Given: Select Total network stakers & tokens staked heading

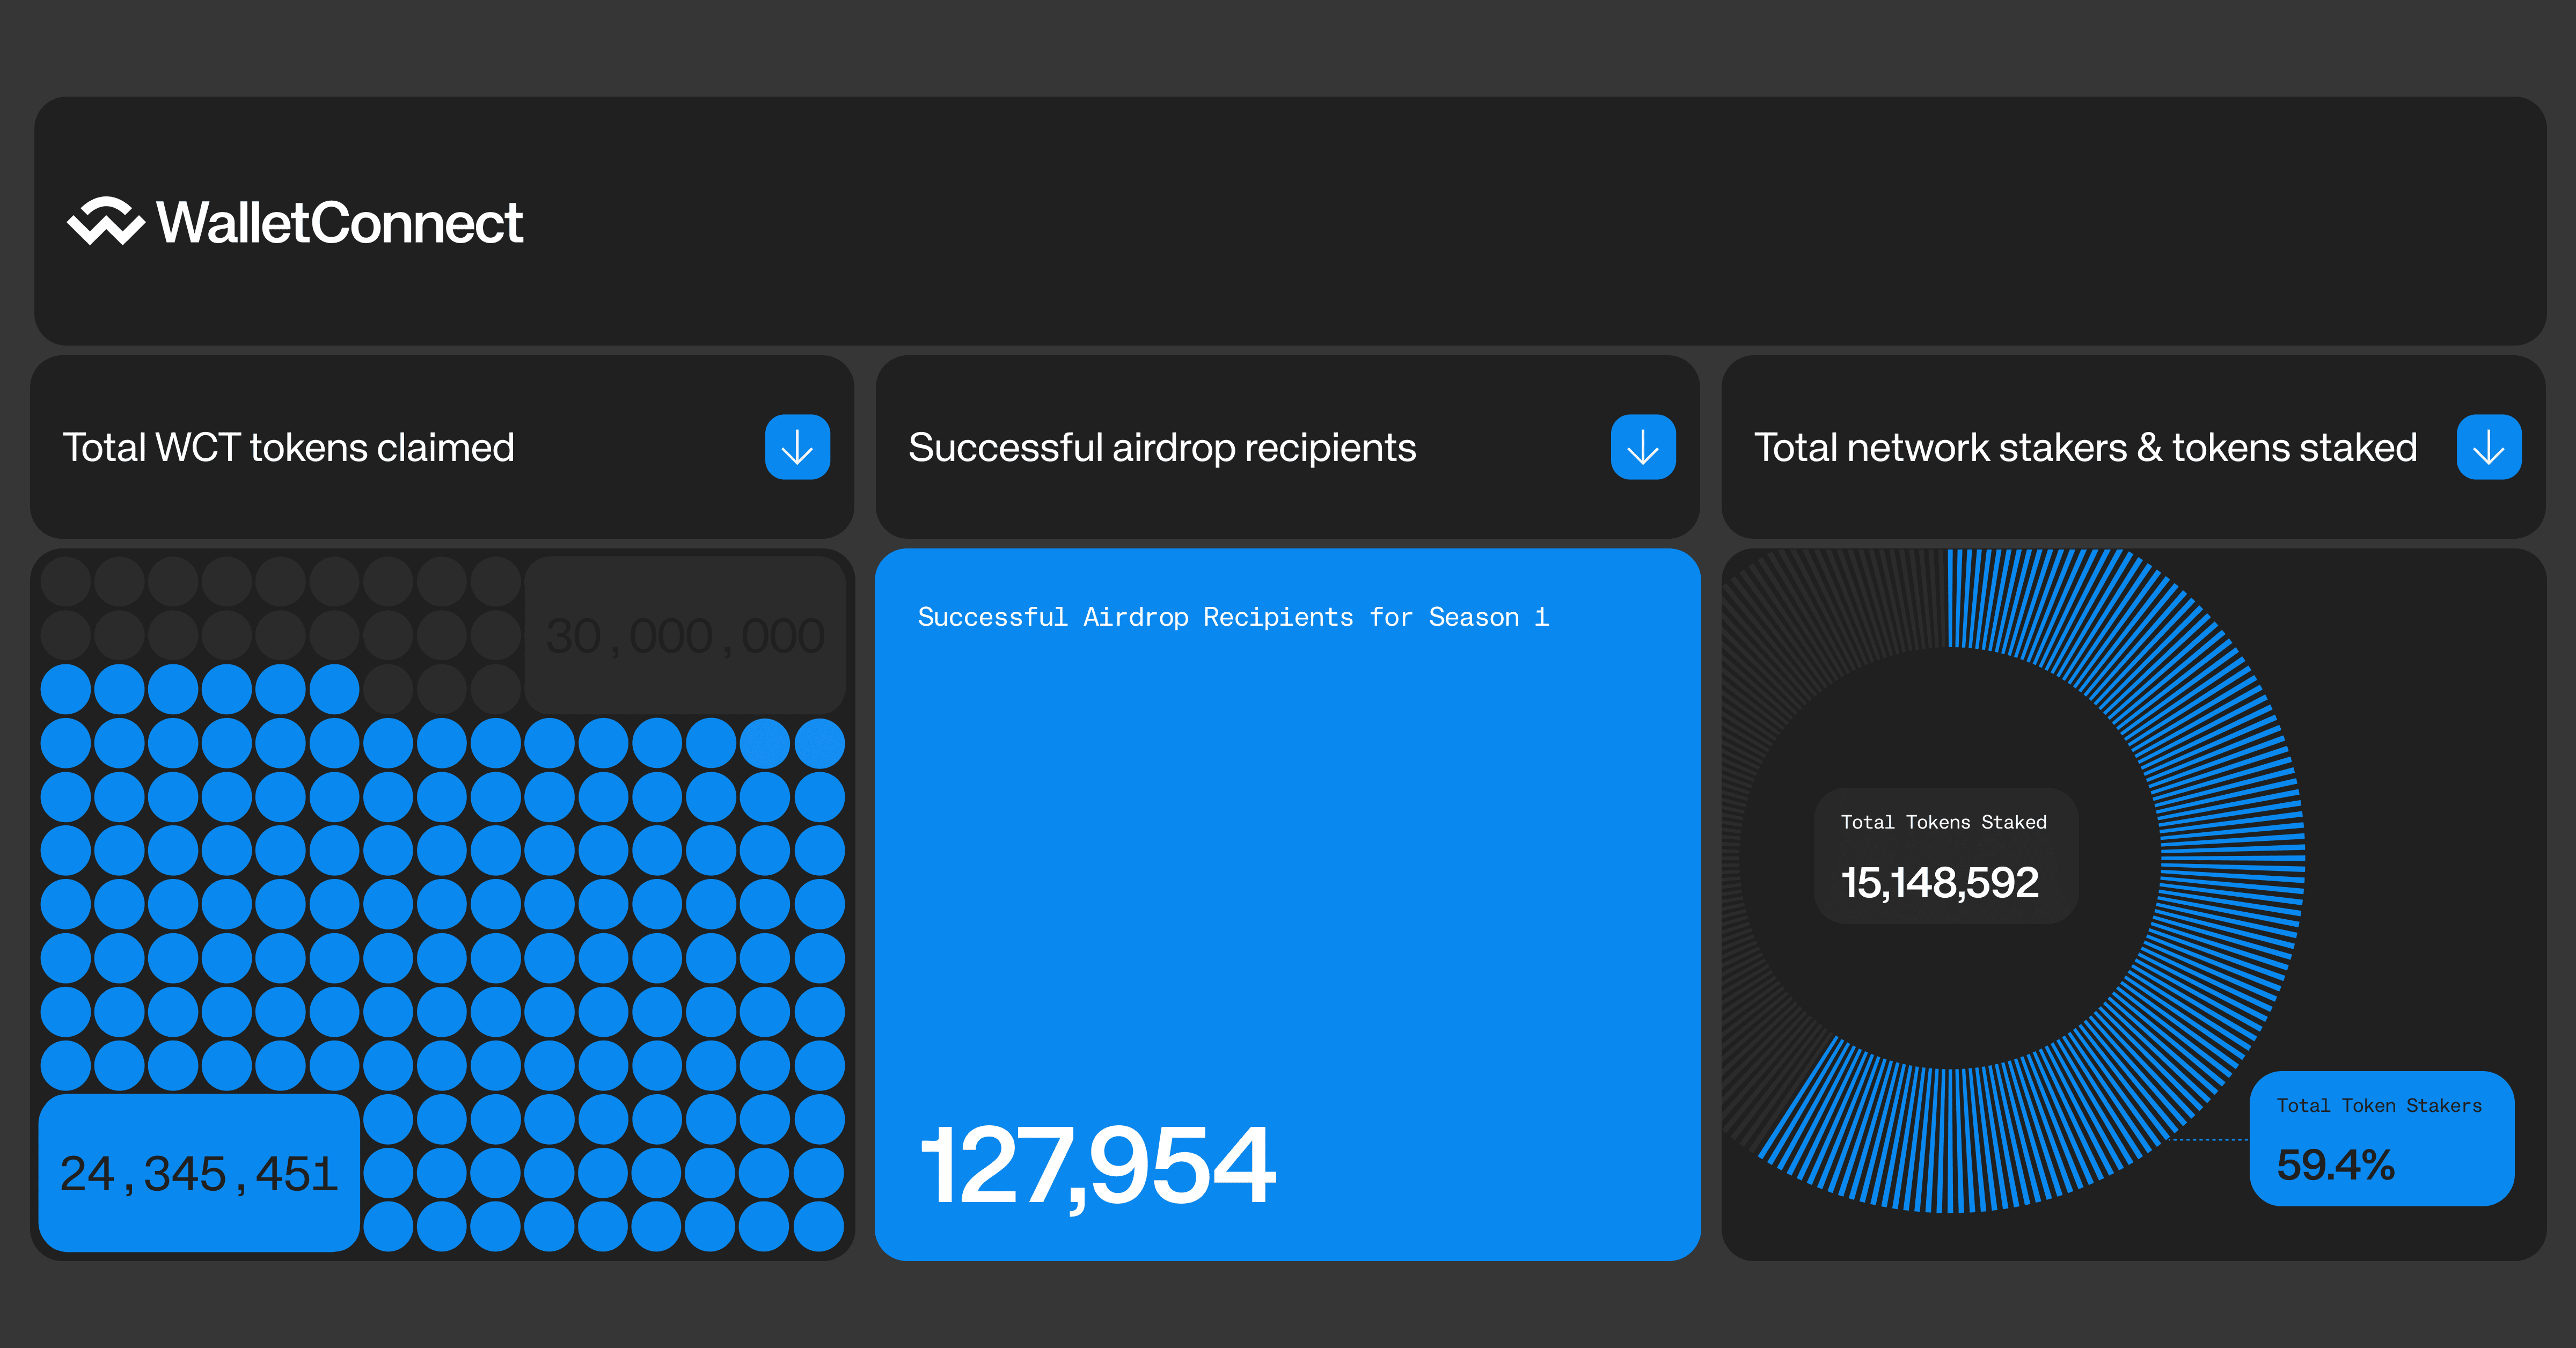Looking at the screenshot, I should pos(2085,447).
